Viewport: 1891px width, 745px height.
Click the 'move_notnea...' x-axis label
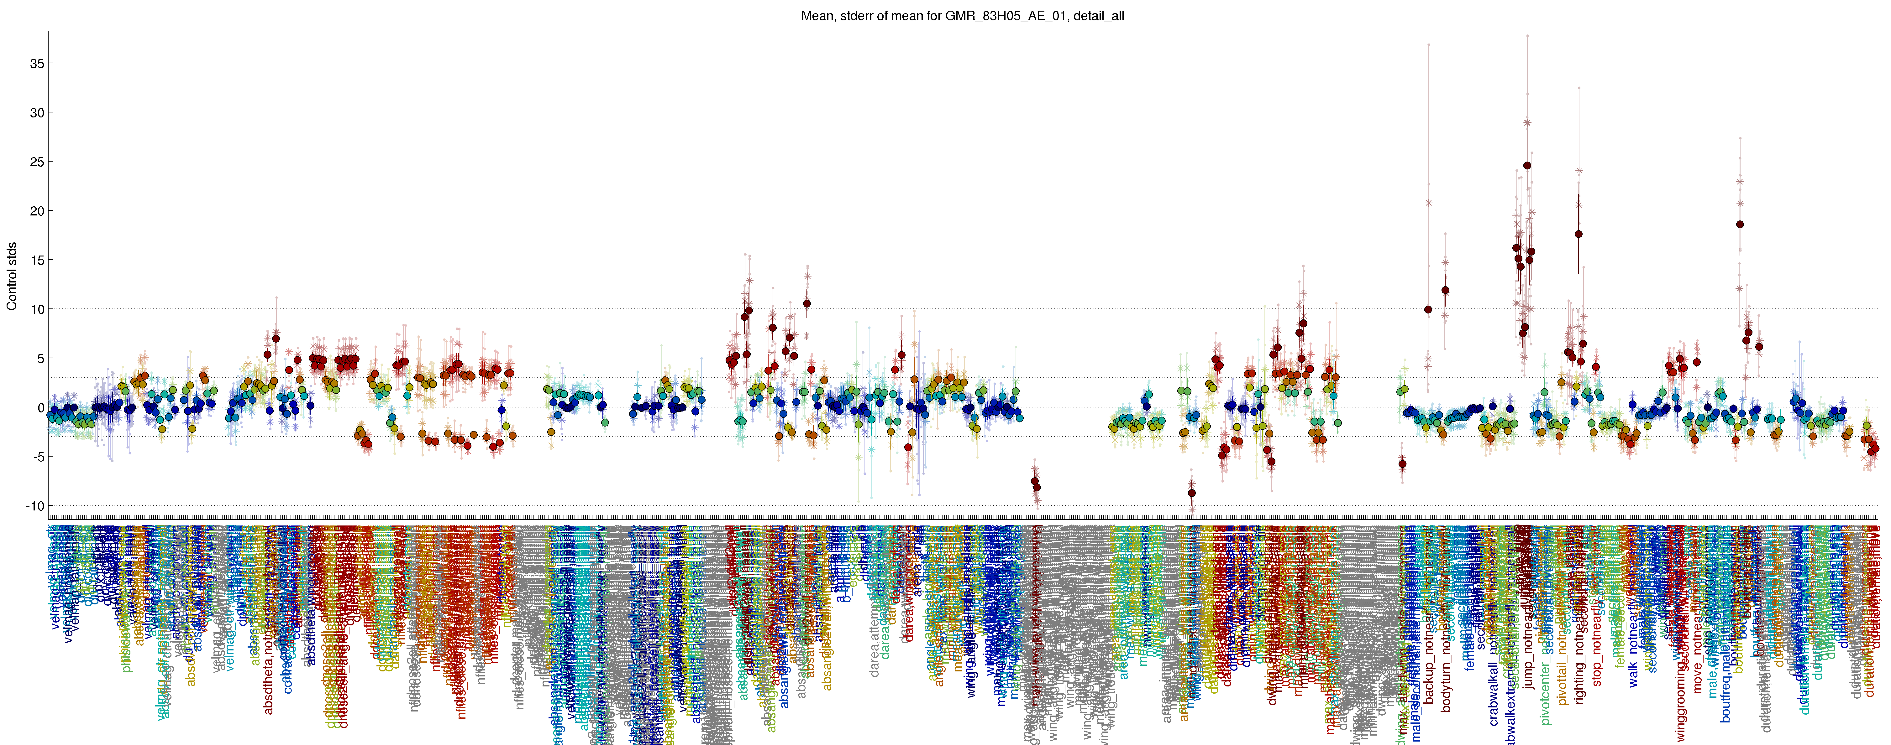(x=1697, y=649)
